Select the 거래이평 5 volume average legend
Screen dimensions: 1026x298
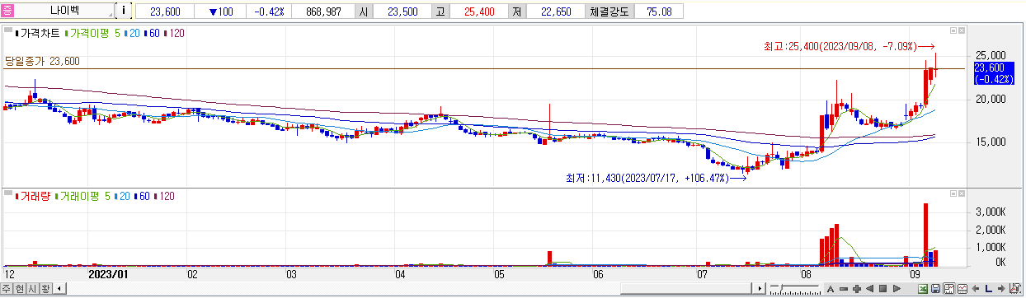pos(82,196)
